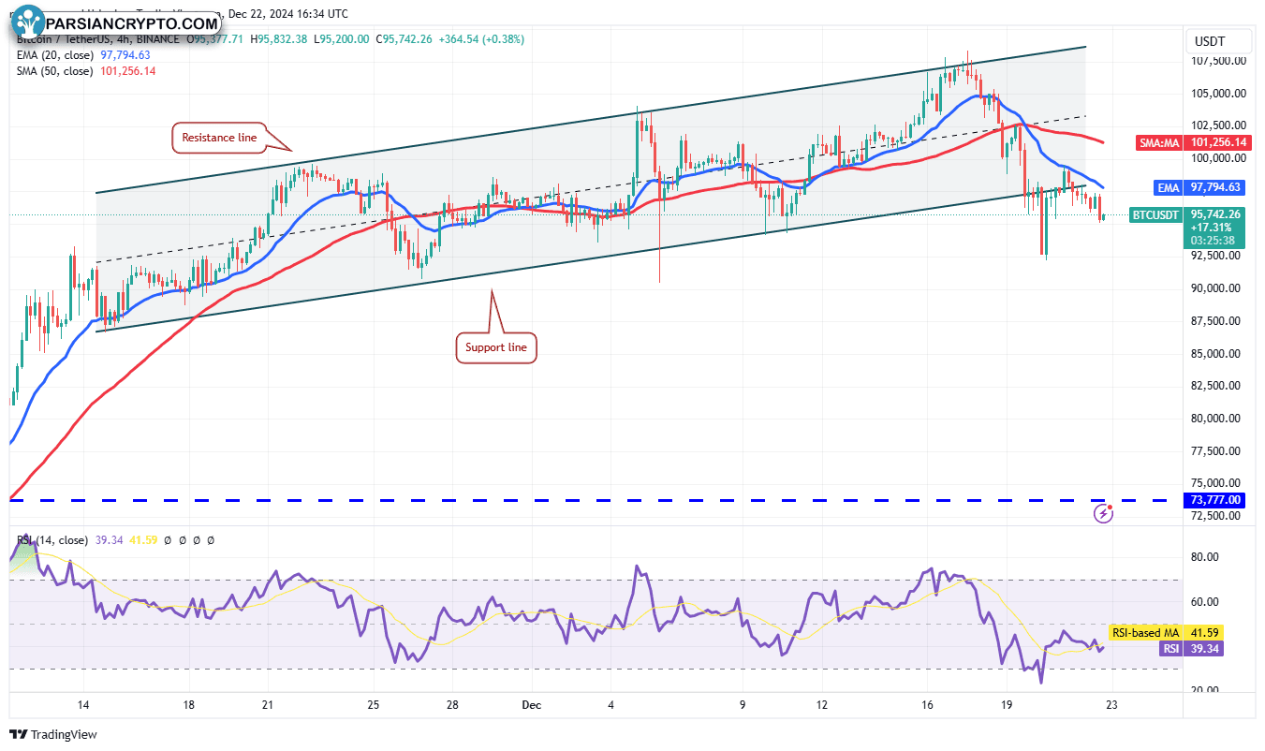Click the 80.00 RSI axis label
This screenshot has width=1265, height=751.
tap(1203, 557)
